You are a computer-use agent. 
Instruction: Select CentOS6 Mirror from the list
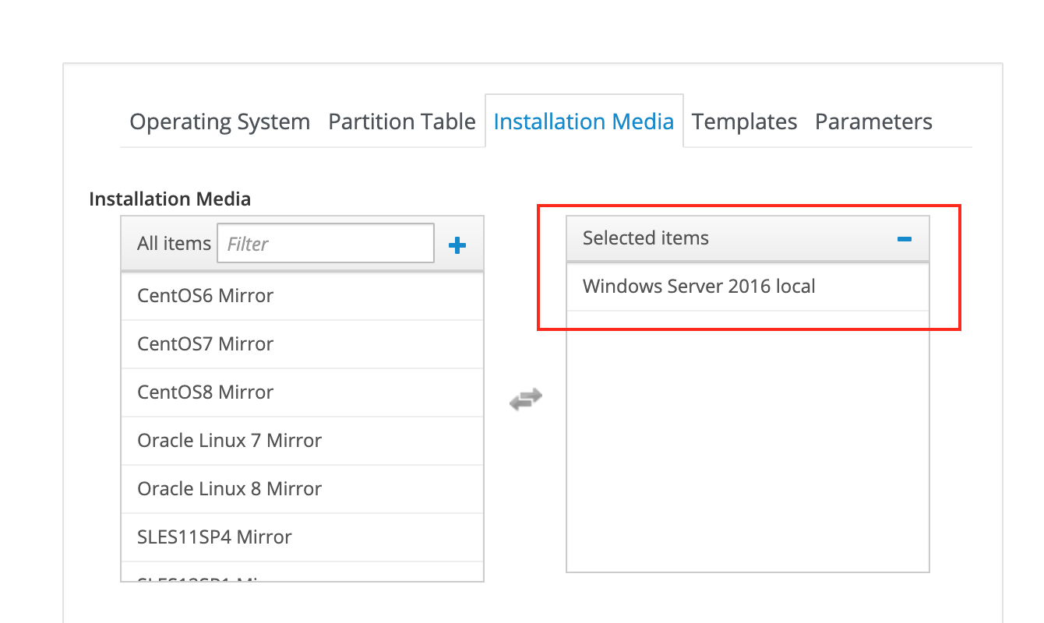(x=302, y=296)
